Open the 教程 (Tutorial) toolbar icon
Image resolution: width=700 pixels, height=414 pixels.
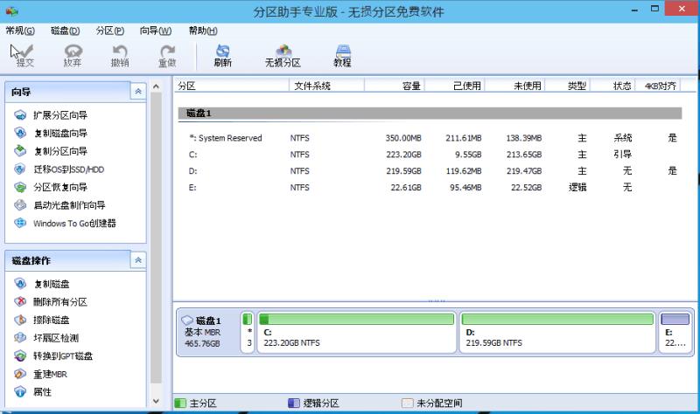(342, 56)
